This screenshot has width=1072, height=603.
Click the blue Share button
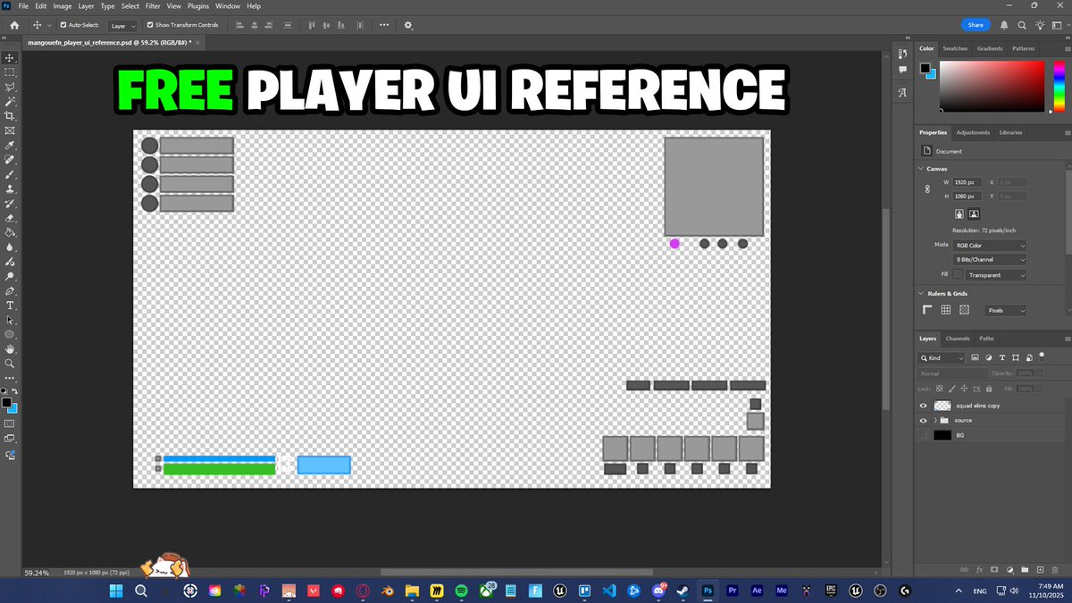(976, 25)
